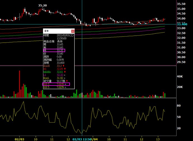Screen dimensions: 193x141
Task: Select the highlighted RSI 5 row
Action: point(56,84)
